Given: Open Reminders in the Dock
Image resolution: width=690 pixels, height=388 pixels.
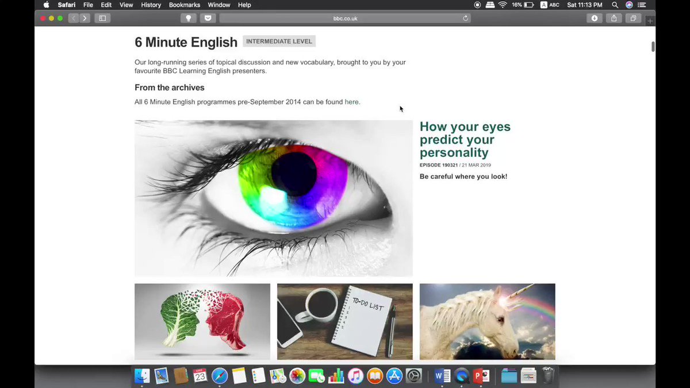Looking at the screenshot, I should tap(258, 376).
